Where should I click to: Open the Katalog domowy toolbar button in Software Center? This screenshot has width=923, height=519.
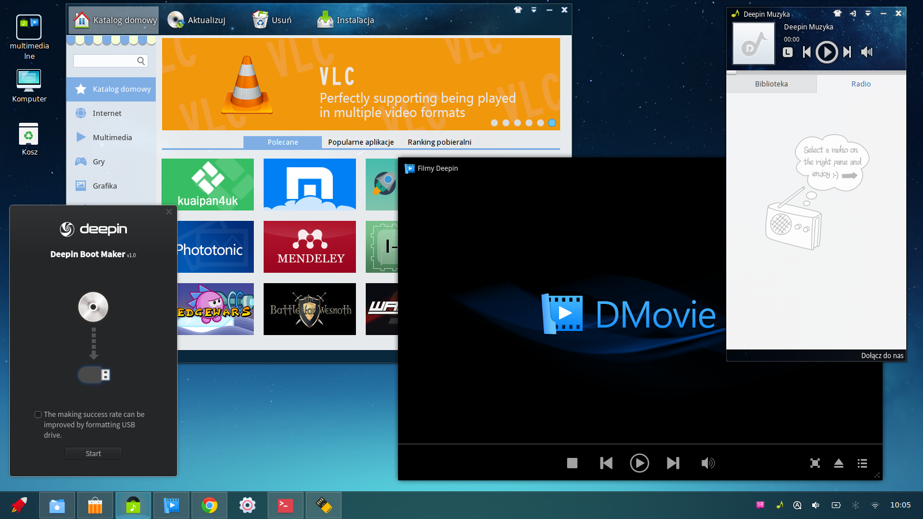click(x=114, y=20)
